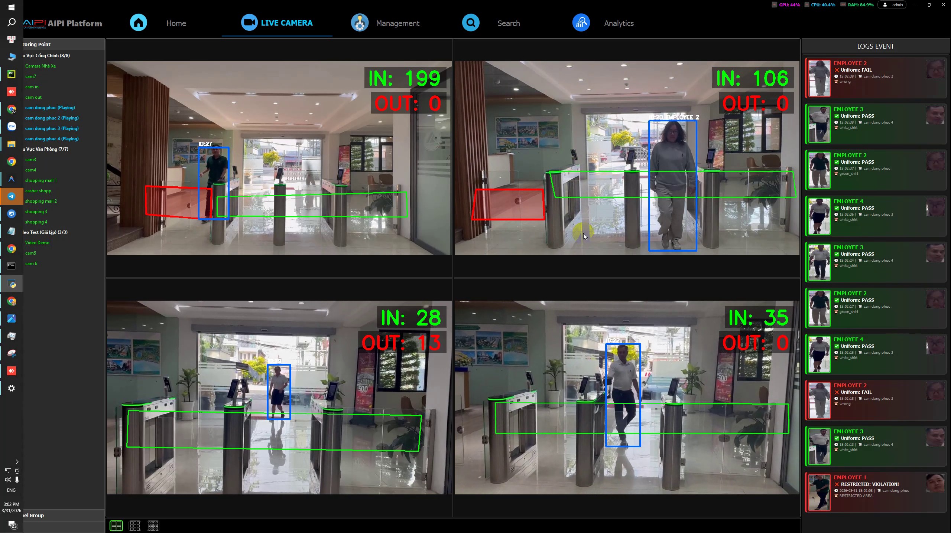The width and height of the screenshot is (951, 533).
Task: Open Windows Settings gear in taskbar
Action: click(12, 388)
